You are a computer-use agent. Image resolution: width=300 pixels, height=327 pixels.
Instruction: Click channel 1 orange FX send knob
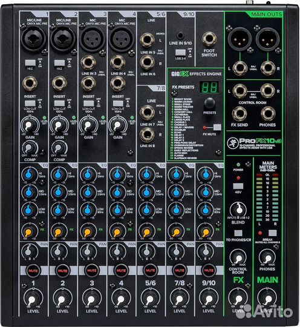(x=30, y=231)
